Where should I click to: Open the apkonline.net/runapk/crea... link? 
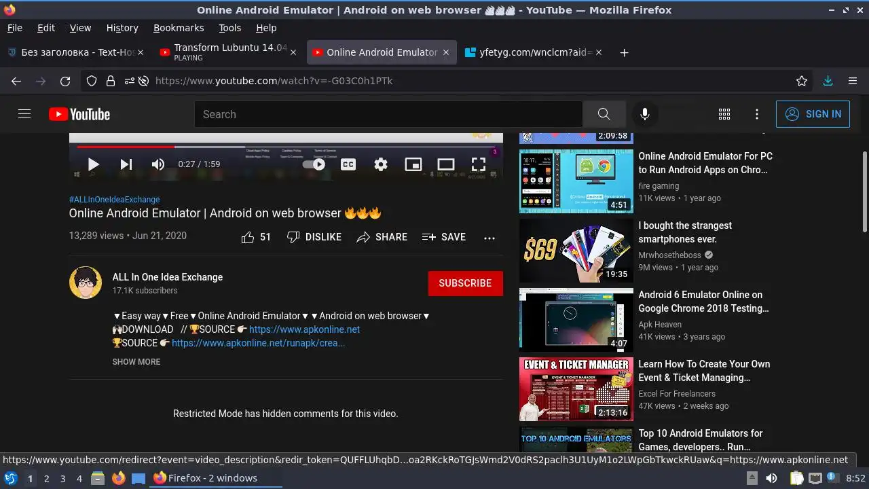pos(258,343)
